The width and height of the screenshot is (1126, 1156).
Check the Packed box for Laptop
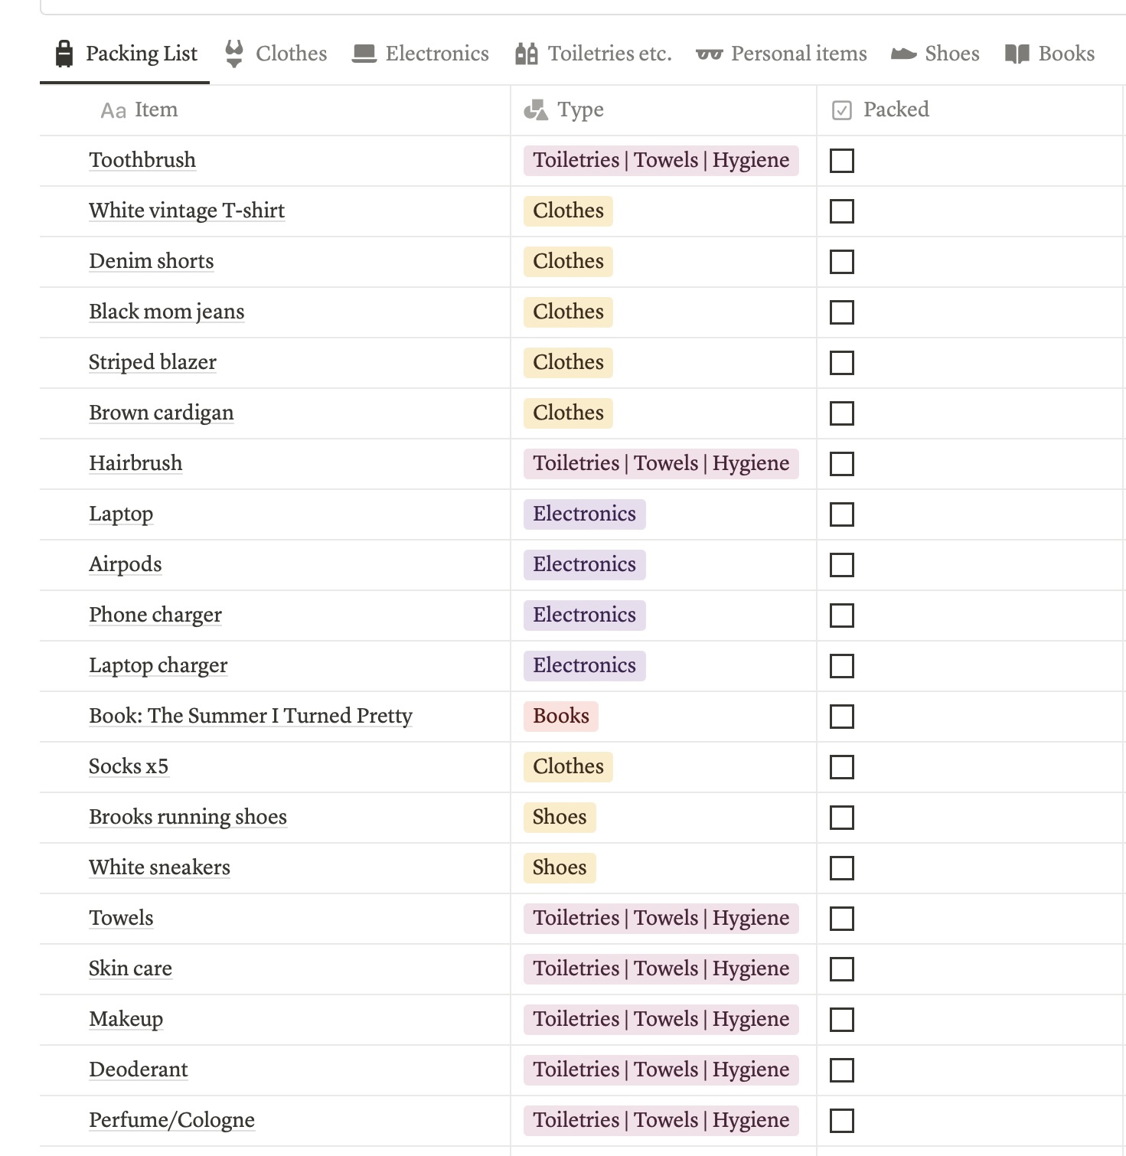841,514
